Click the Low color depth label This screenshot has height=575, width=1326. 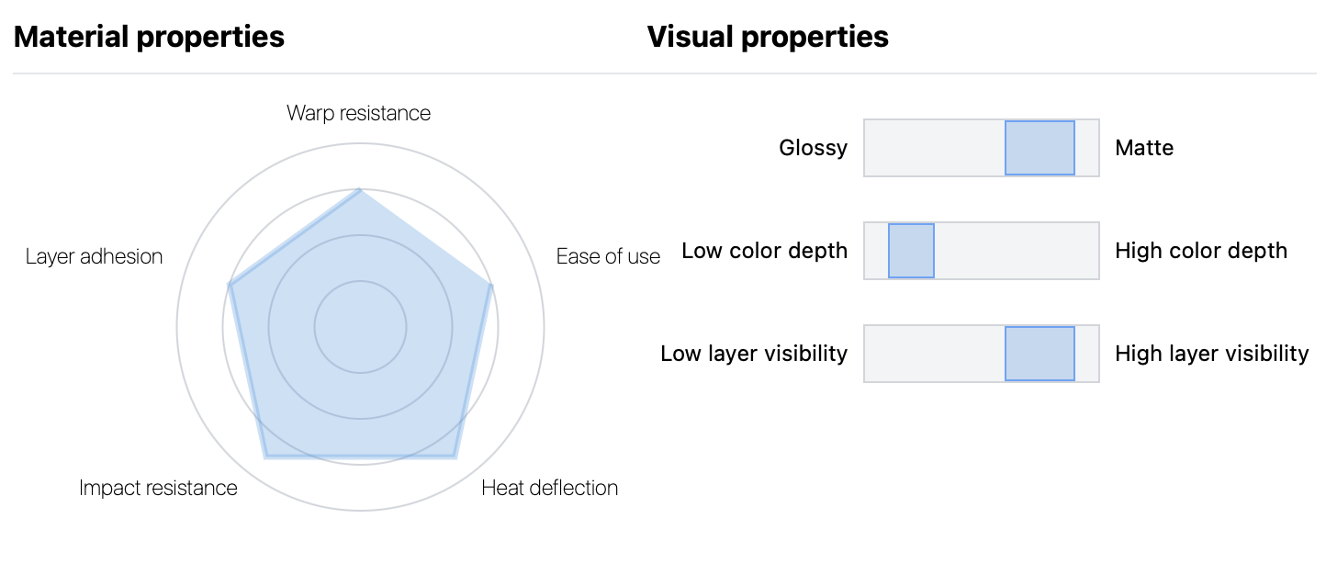pos(764,251)
